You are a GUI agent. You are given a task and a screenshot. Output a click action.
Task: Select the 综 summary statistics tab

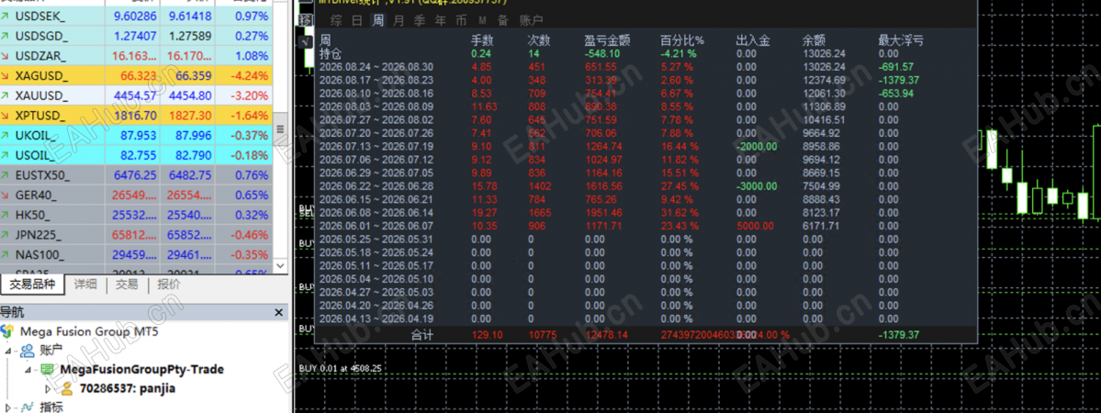click(336, 20)
